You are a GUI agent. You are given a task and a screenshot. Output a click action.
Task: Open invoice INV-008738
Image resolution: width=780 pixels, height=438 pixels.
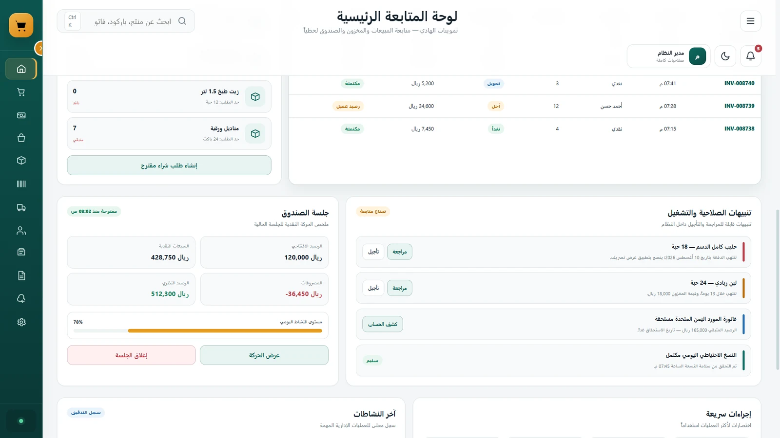pos(739,129)
